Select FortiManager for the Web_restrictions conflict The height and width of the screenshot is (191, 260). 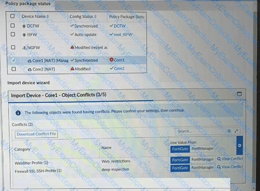(203, 159)
